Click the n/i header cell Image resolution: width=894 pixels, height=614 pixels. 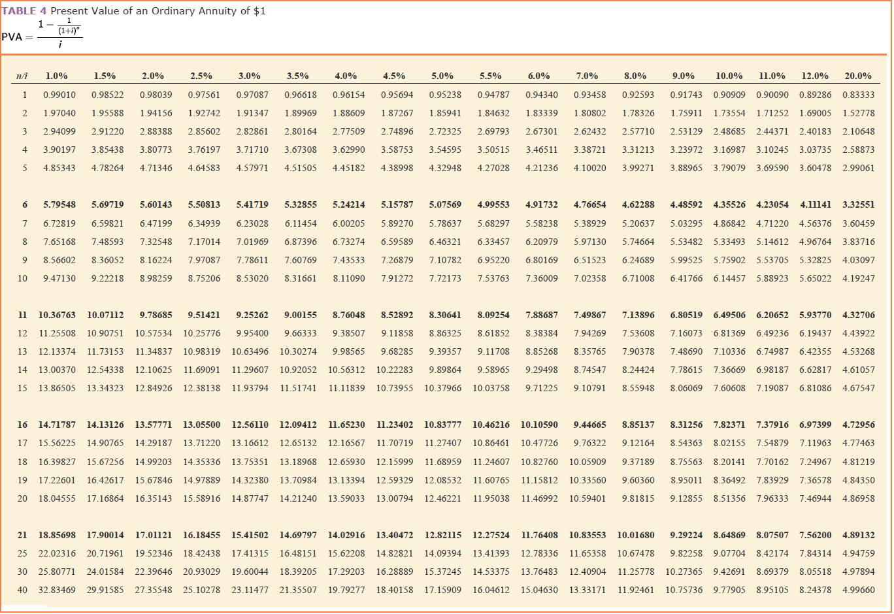pyautogui.click(x=22, y=76)
